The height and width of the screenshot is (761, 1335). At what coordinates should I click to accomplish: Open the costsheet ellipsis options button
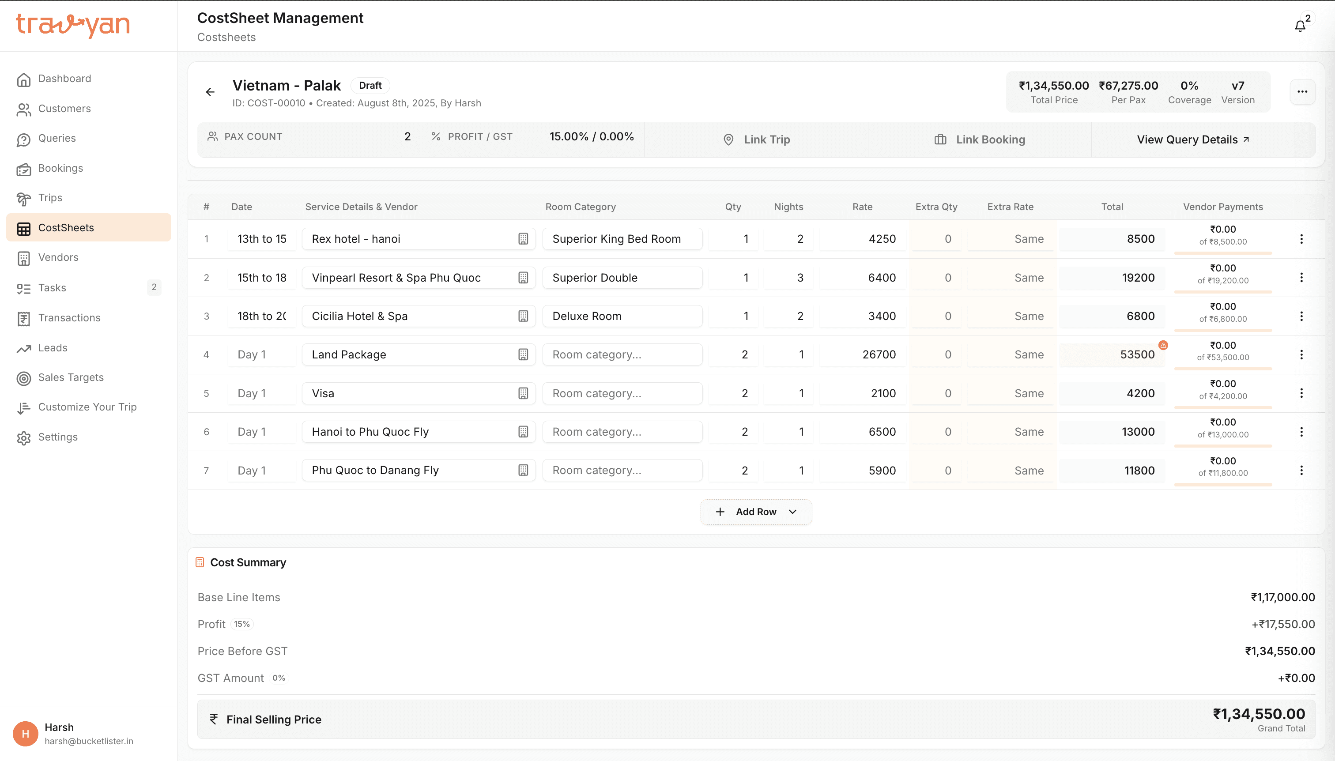[1302, 92]
